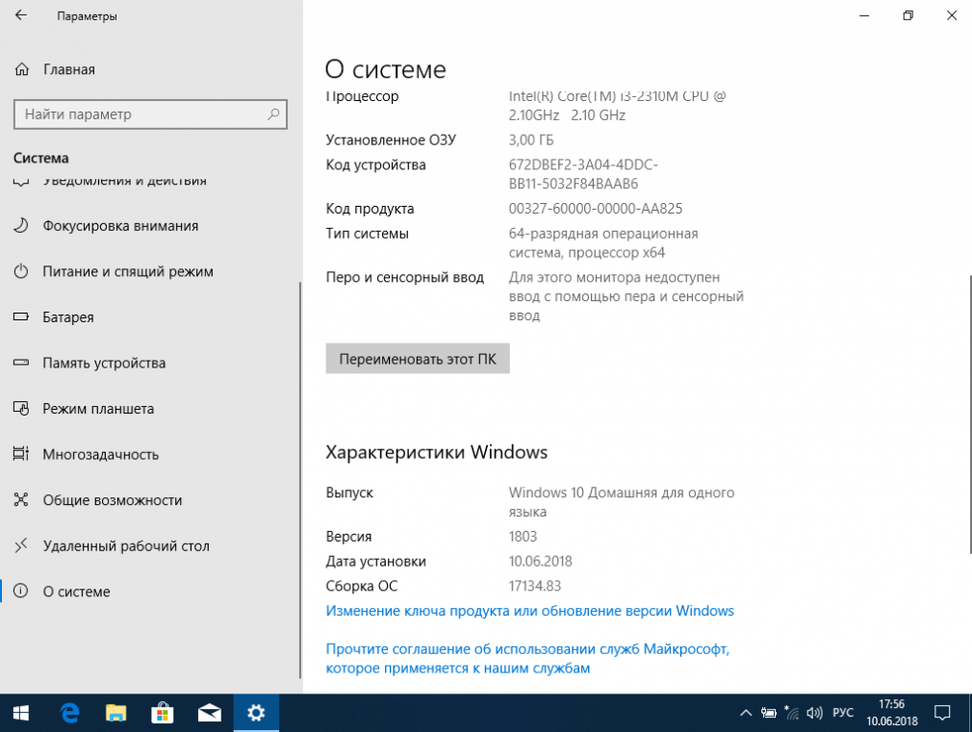Screen dimensions: 972x732
Task: Click the home icon next to Главная
Action: 22,69
